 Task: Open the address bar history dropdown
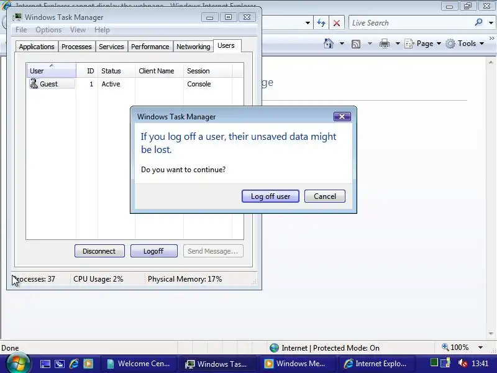tap(308, 23)
